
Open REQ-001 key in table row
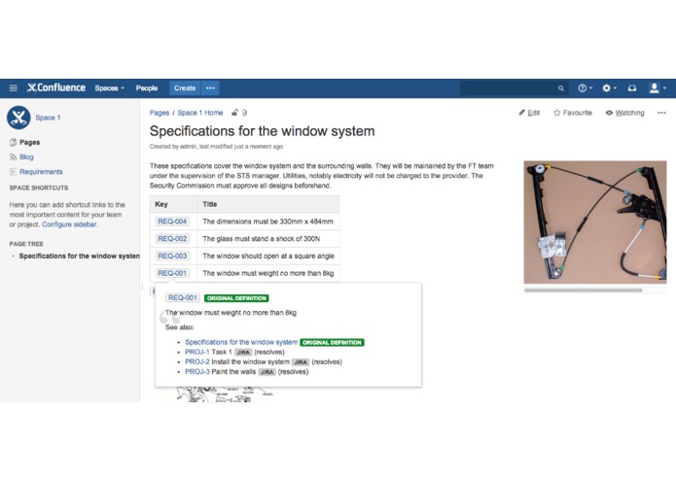coord(172,273)
